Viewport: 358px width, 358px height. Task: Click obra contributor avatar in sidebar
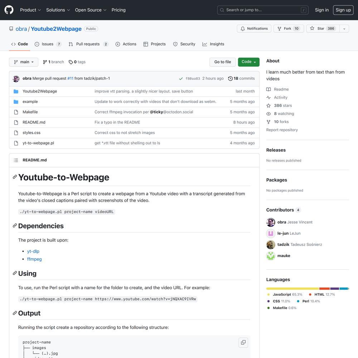point(271,222)
